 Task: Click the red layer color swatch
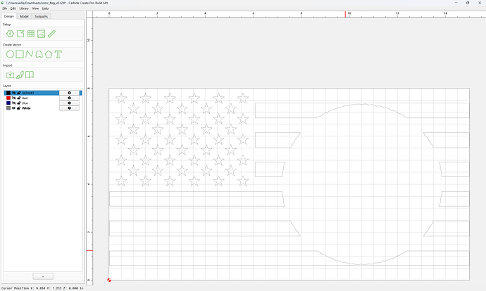point(8,98)
